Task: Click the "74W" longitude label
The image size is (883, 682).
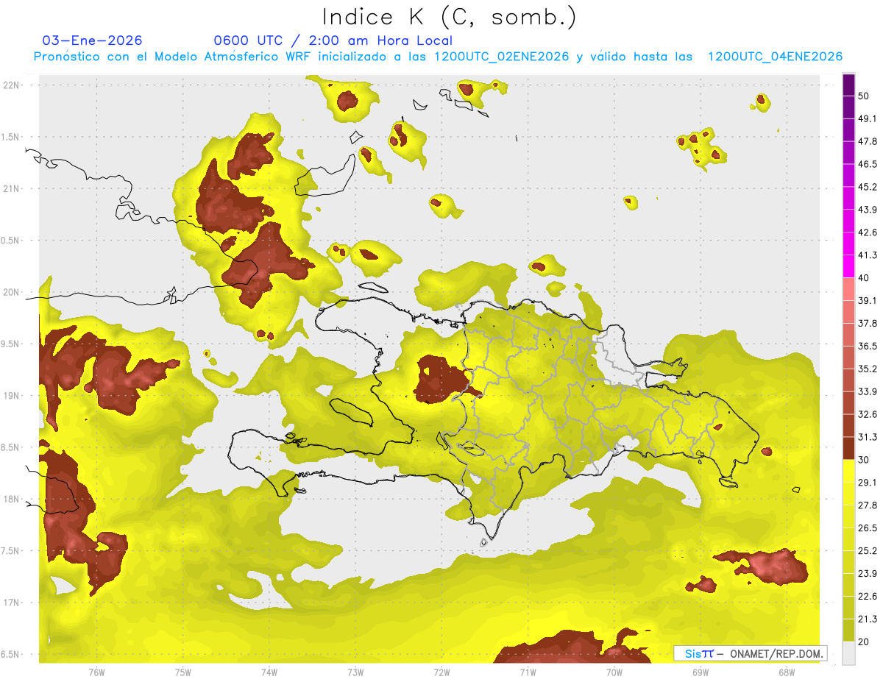Action: click(x=269, y=672)
